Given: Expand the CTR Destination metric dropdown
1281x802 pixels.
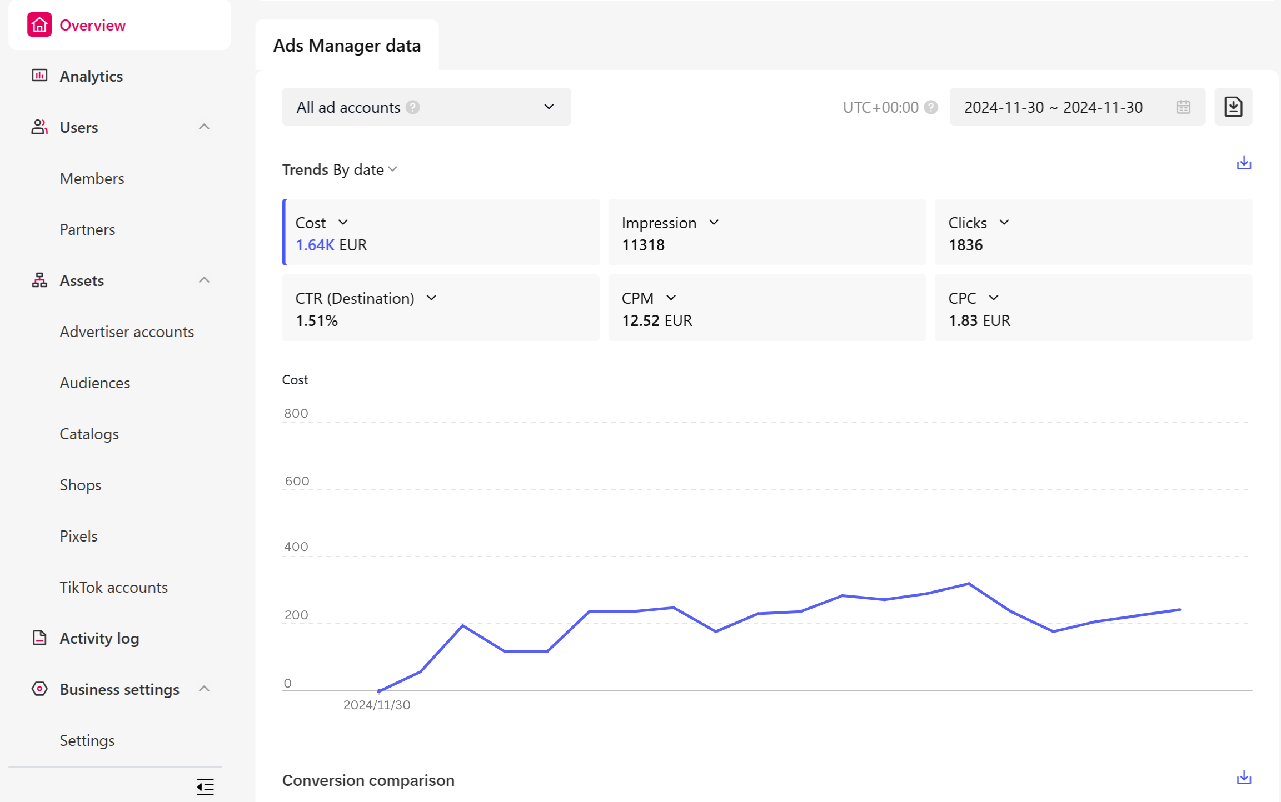Looking at the screenshot, I should 431,298.
